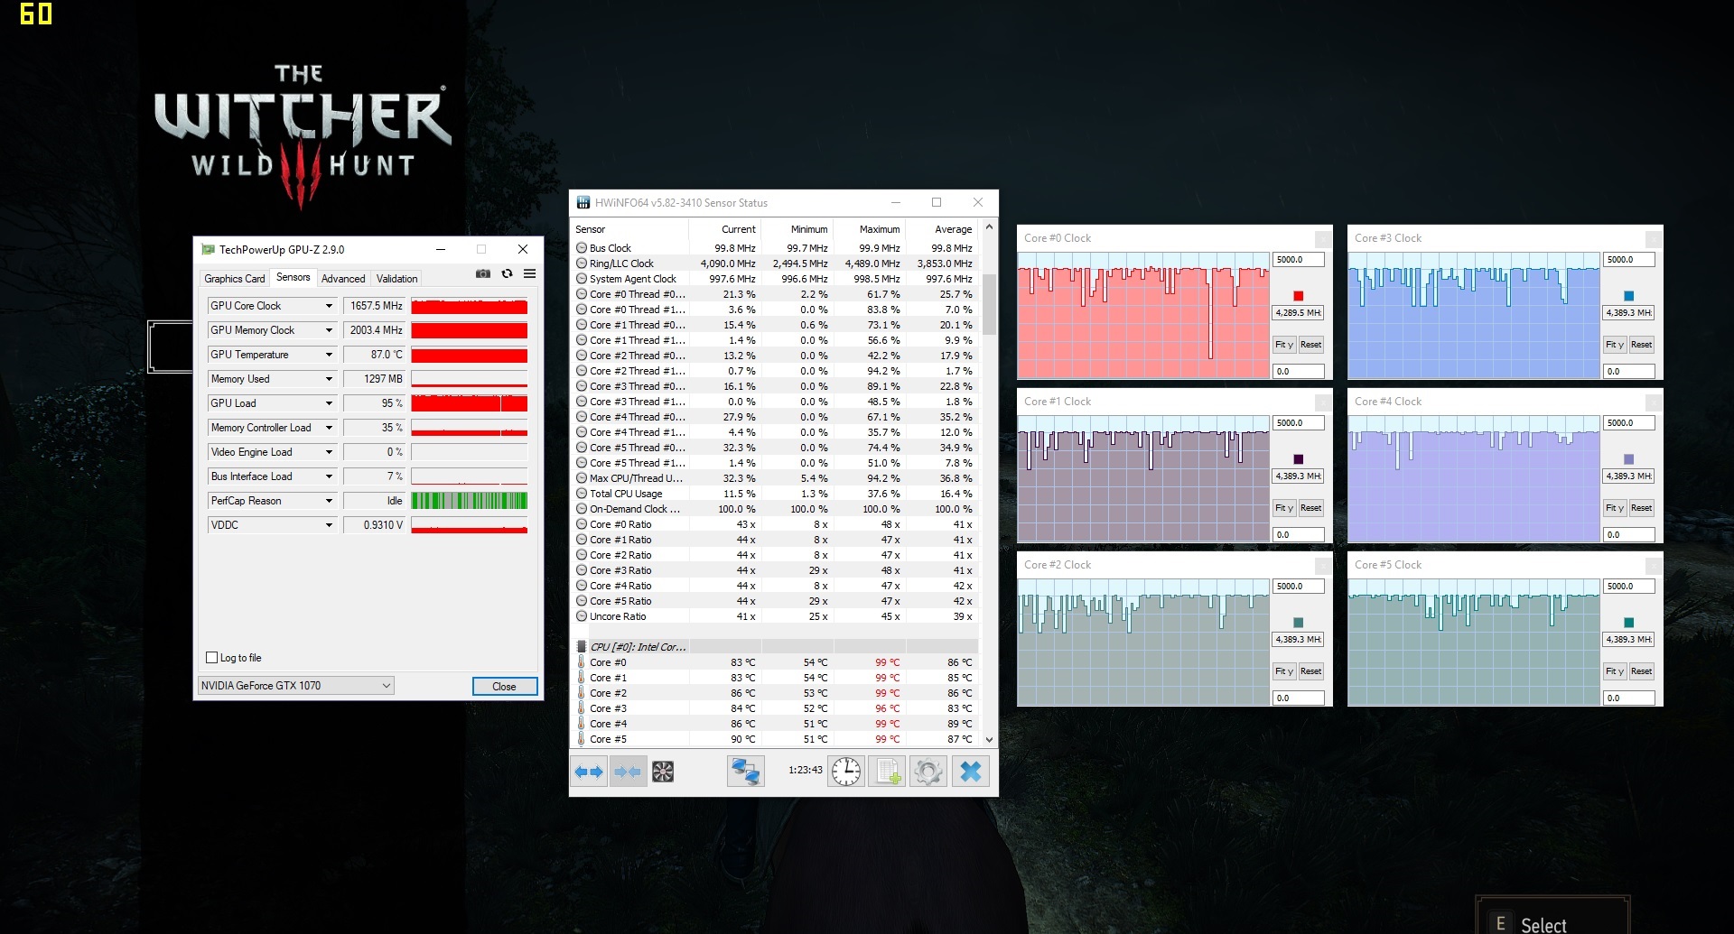Open the Memory Controller Load dropdown

click(329, 428)
